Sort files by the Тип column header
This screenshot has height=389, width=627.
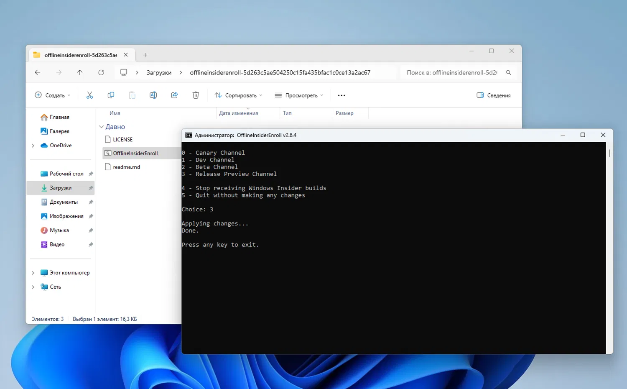(287, 113)
